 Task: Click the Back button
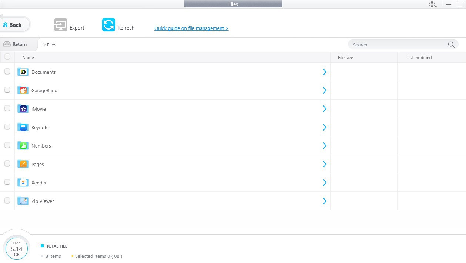coord(12,24)
